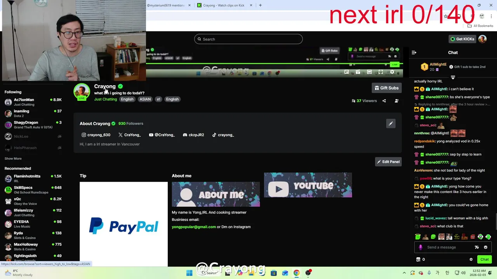Image resolution: width=497 pixels, height=279 pixels.
Task: Open the Instagram link crayong_630
Action: coord(96,135)
